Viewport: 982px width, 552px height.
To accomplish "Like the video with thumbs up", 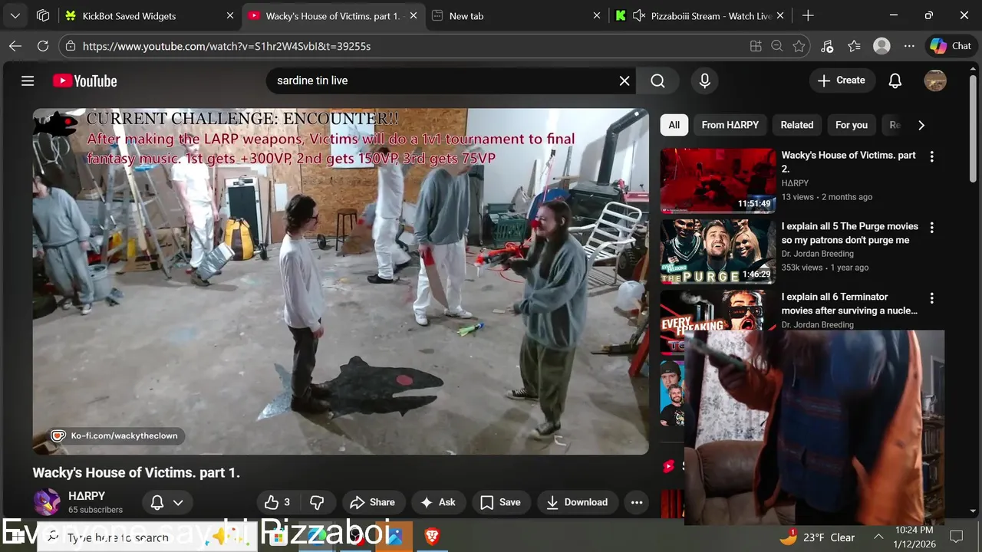I will pyautogui.click(x=278, y=502).
